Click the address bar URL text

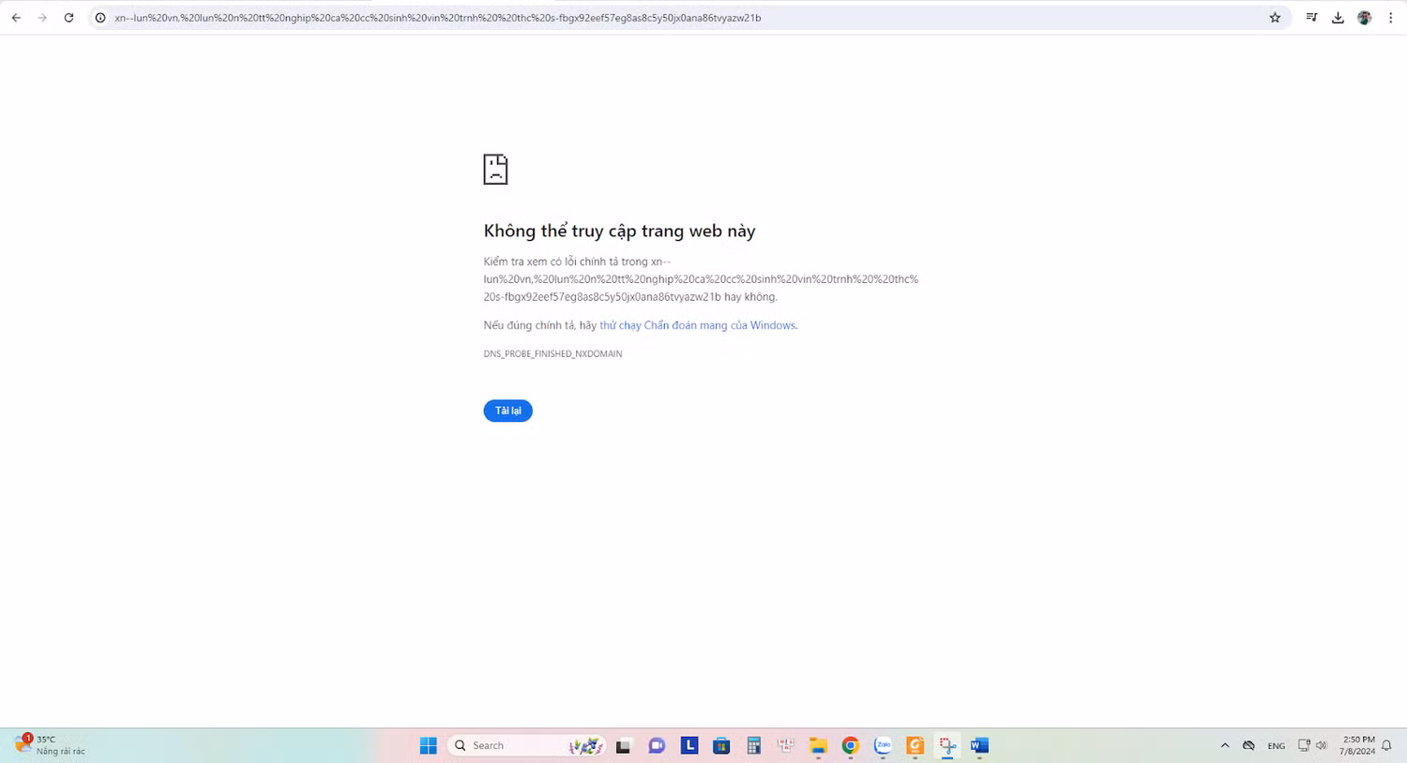click(437, 18)
